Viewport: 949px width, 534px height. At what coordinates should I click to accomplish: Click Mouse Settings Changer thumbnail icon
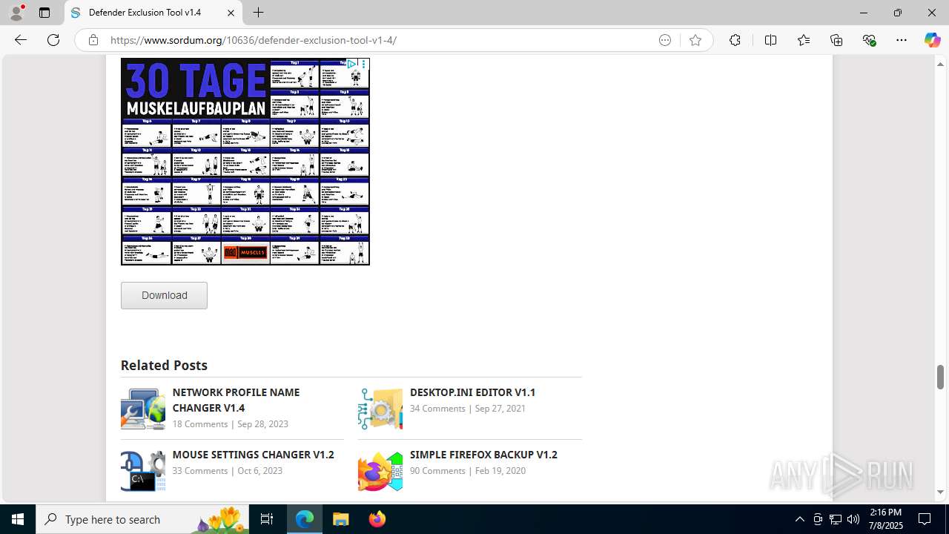pos(143,471)
